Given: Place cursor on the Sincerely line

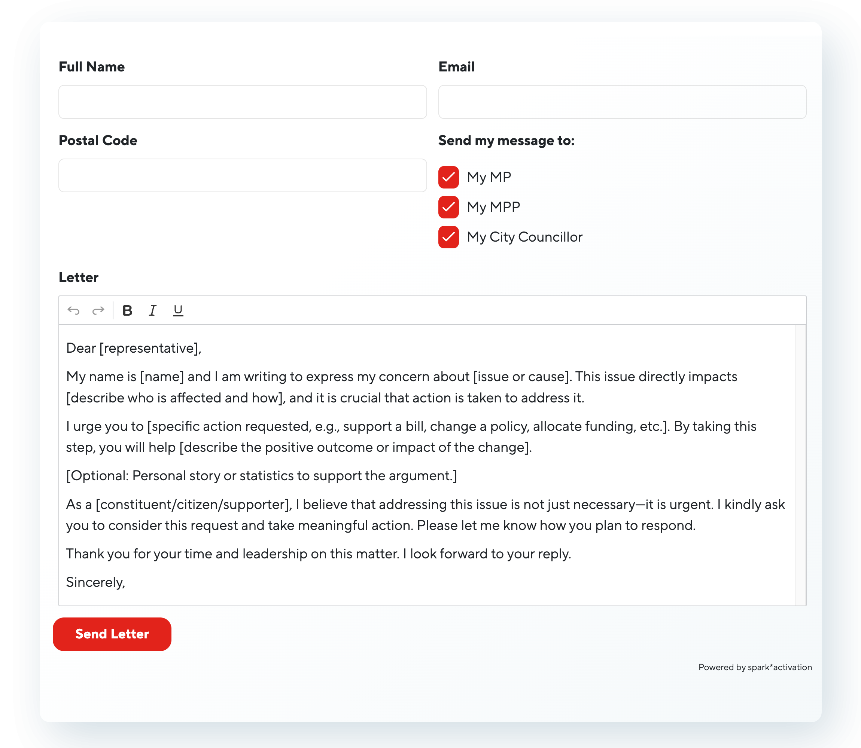Looking at the screenshot, I should click(96, 582).
